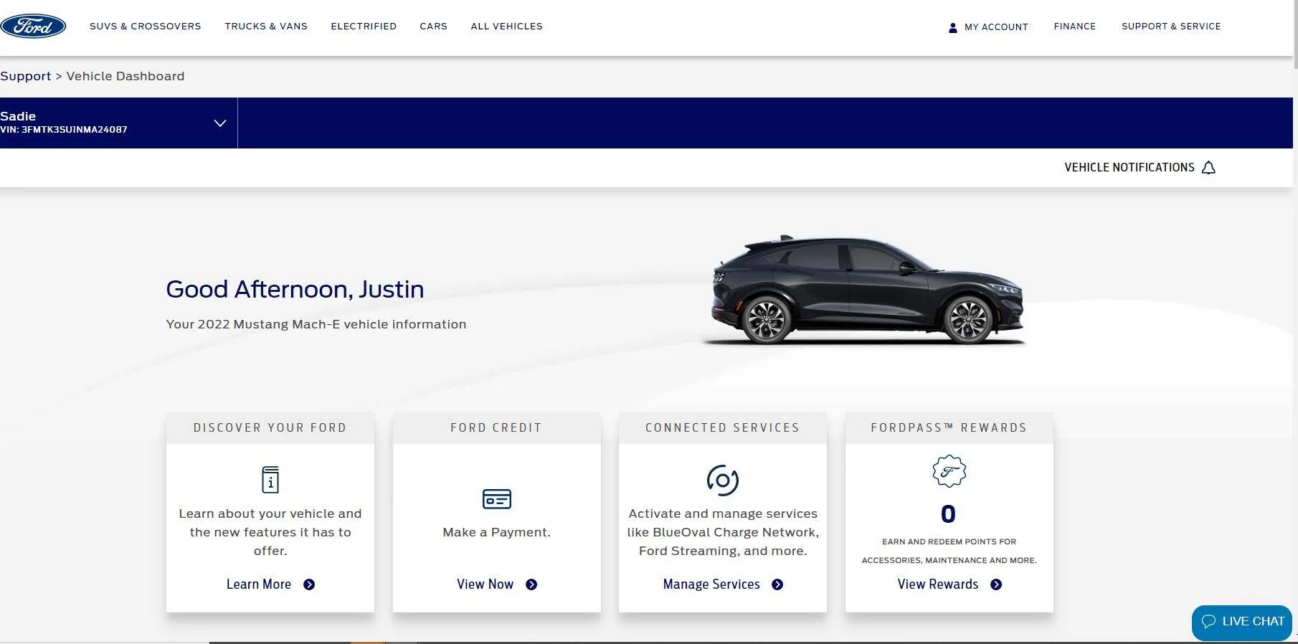Click Manage Services link

pos(711,584)
